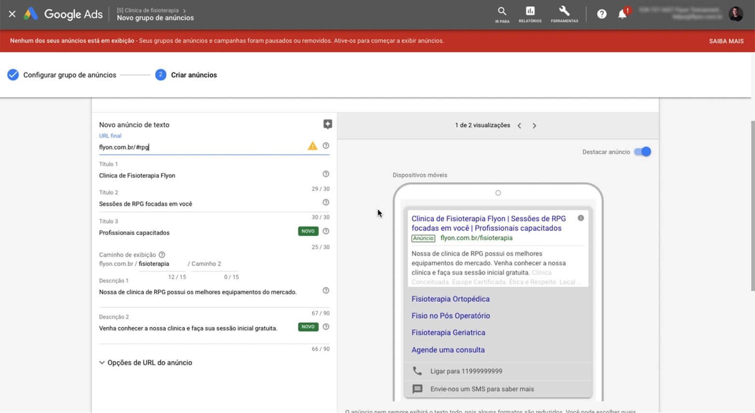
Task: Click the Fisioterapia Ortopédica sitelink
Action: tap(450, 299)
